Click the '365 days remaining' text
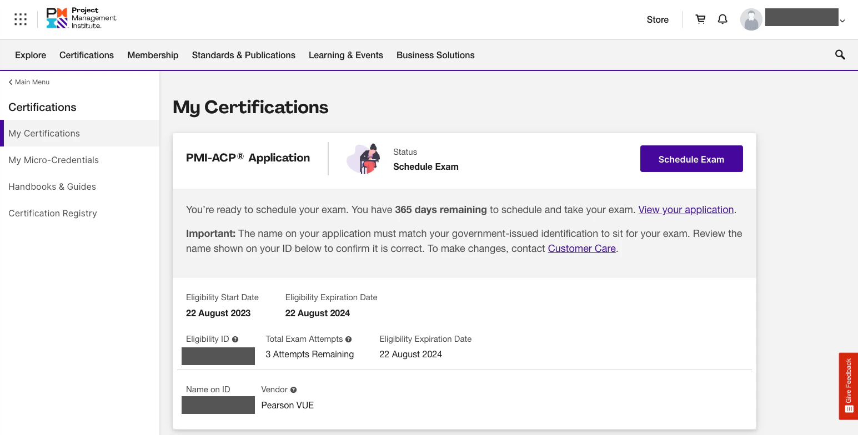The width and height of the screenshot is (858, 435). tap(441, 210)
